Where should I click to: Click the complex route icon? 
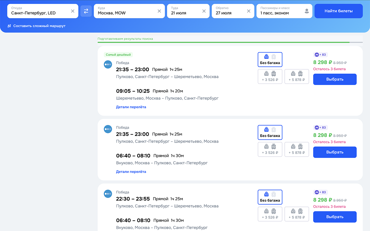(x=9, y=26)
